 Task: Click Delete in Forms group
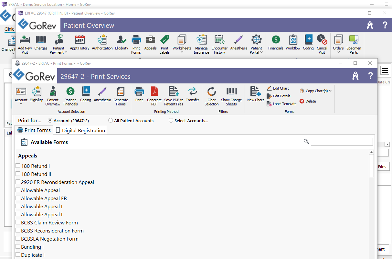[308, 101]
